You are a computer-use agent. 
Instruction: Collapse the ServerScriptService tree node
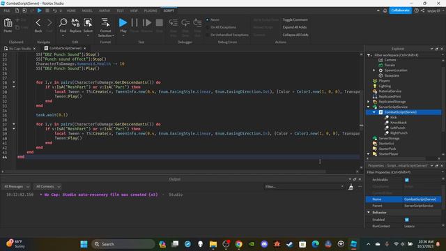(369, 107)
